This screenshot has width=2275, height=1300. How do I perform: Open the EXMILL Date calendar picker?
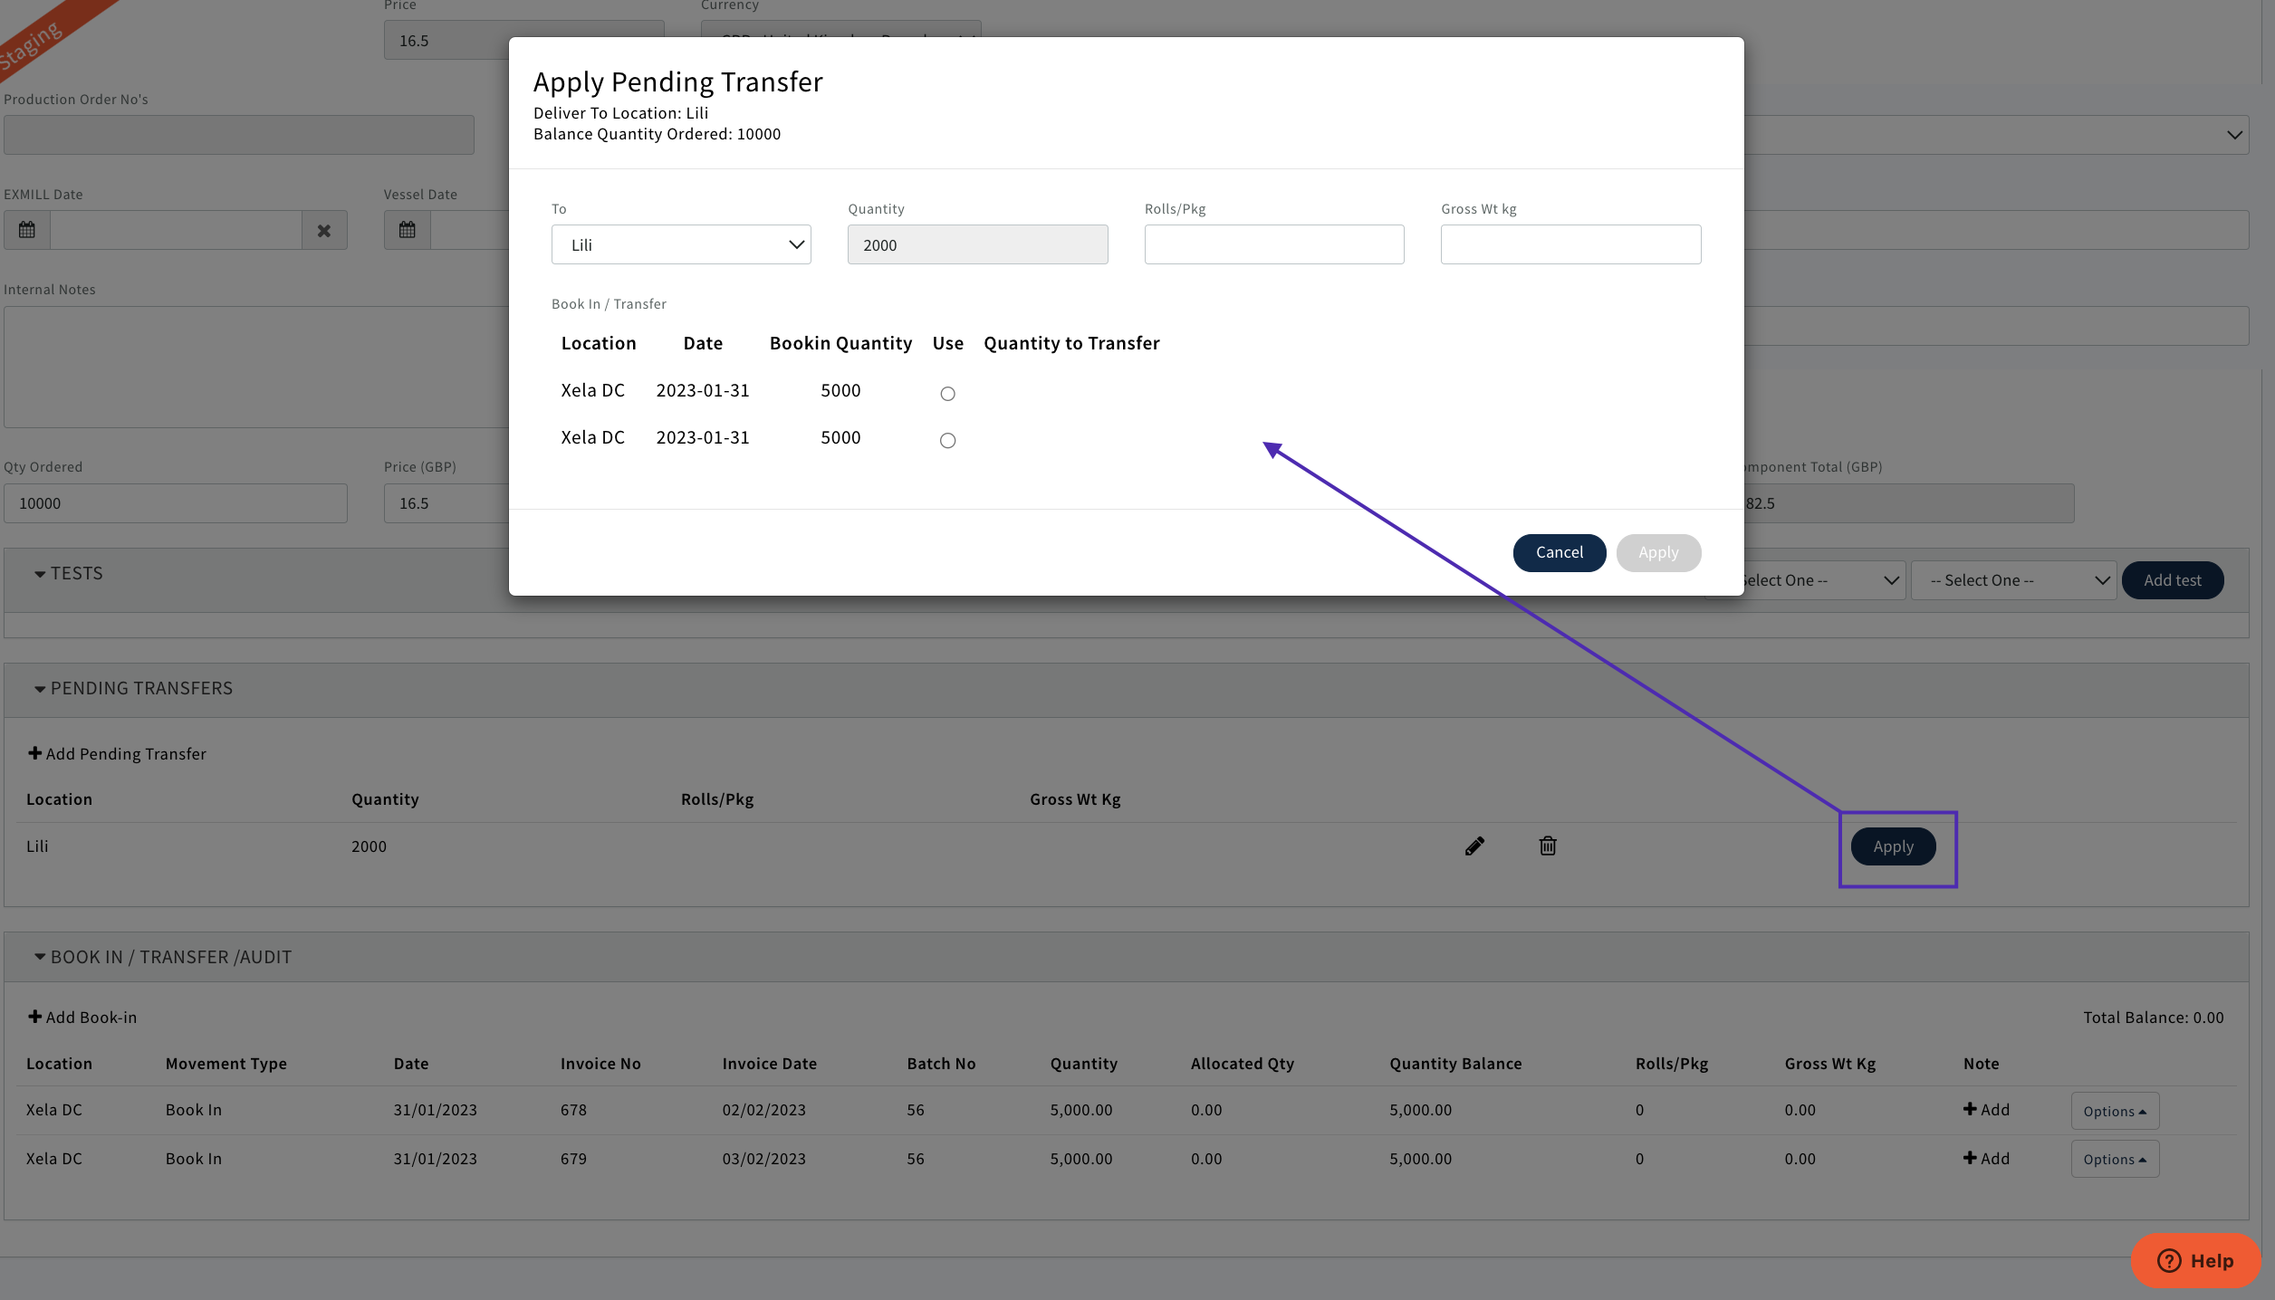pos(26,229)
